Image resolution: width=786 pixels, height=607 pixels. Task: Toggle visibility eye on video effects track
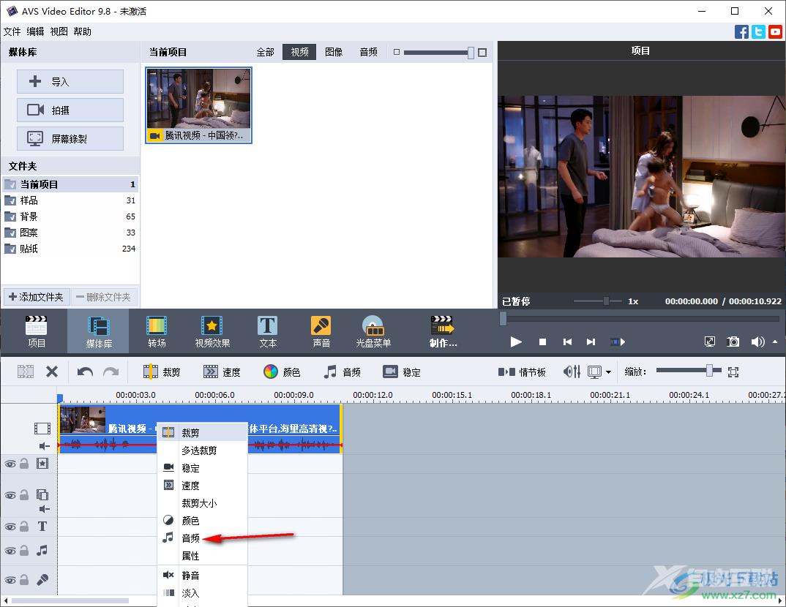10,464
